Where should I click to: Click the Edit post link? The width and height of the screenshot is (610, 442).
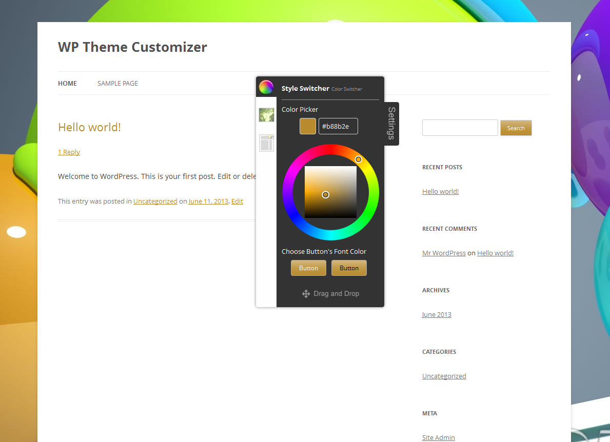tap(238, 202)
